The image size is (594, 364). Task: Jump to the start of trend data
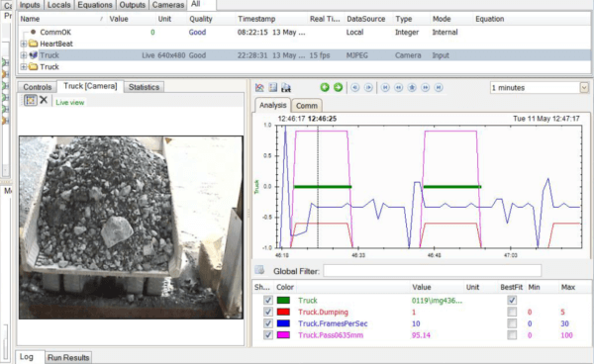pyautogui.click(x=385, y=87)
